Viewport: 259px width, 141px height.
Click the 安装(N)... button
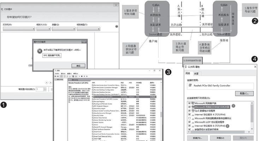coord(198,138)
